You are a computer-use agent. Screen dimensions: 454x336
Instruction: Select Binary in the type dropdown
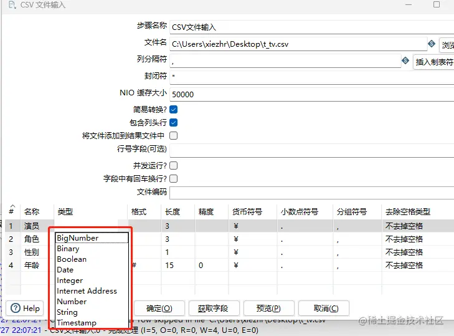coord(92,249)
